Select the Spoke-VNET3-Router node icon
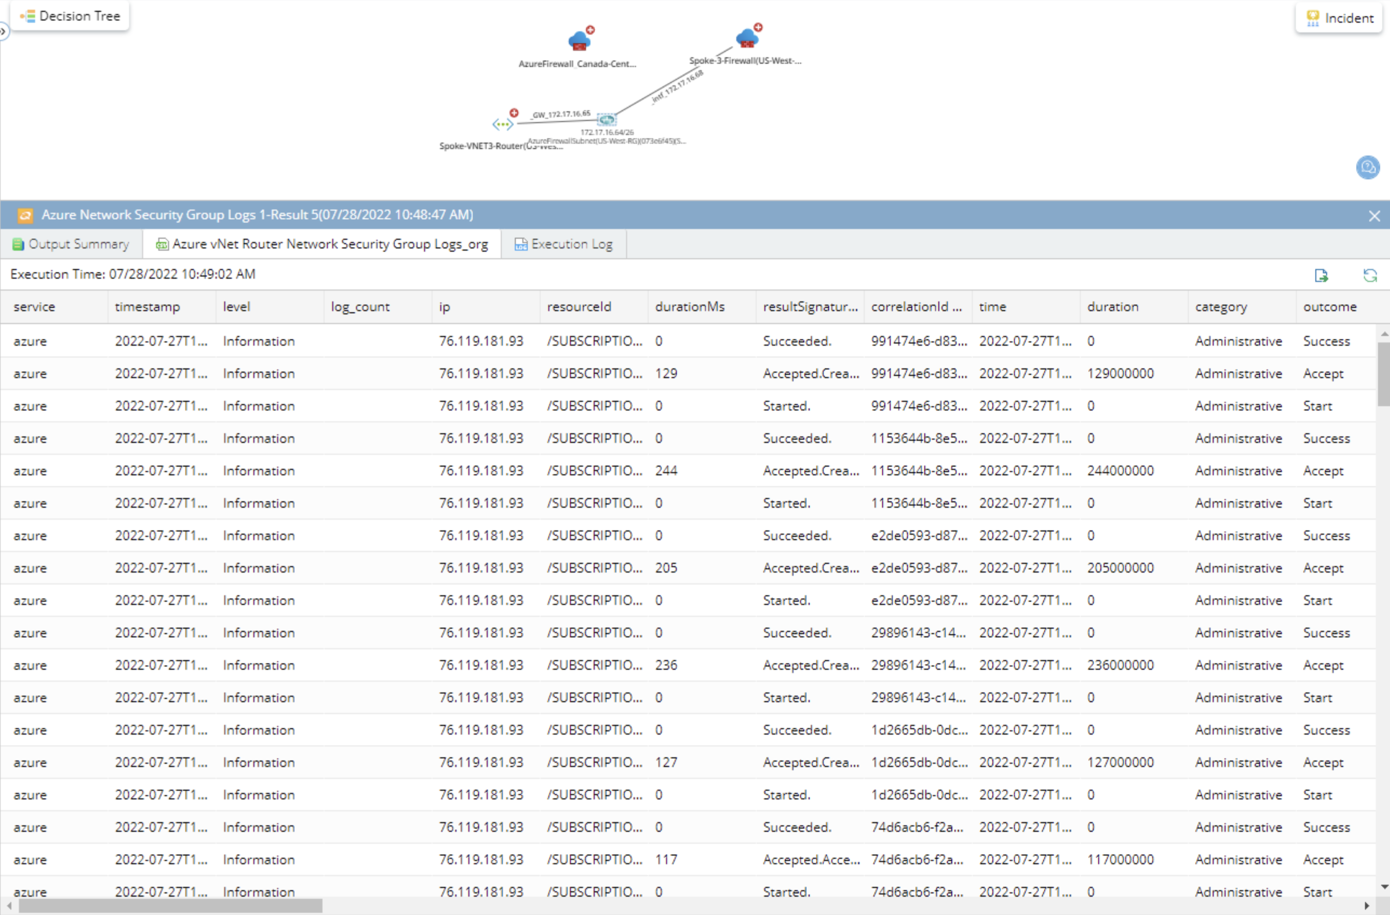Image resolution: width=1390 pixels, height=915 pixels. point(502,124)
